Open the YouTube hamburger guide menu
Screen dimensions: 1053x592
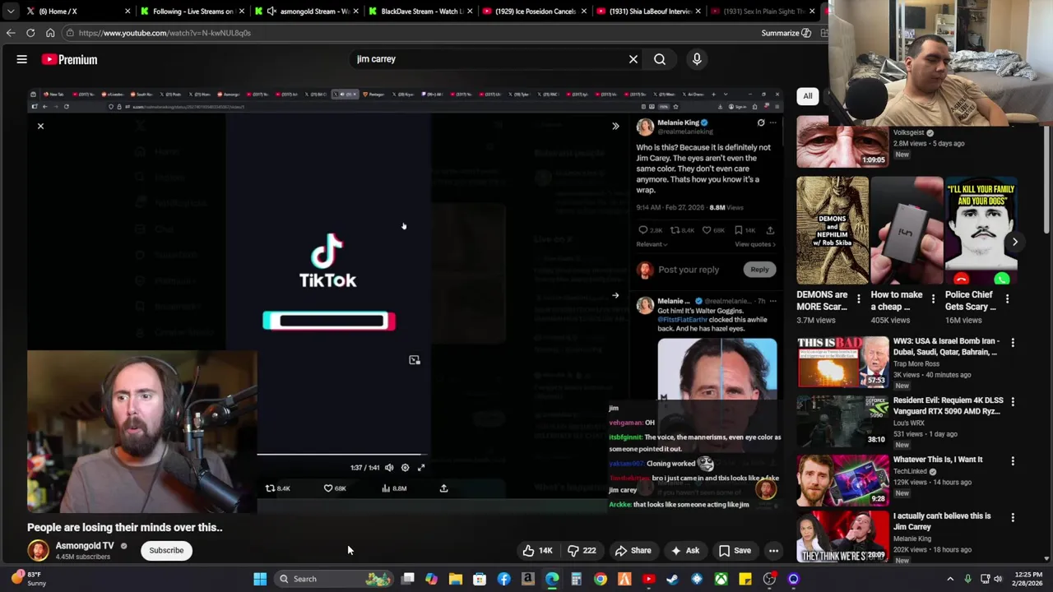coord(22,59)
